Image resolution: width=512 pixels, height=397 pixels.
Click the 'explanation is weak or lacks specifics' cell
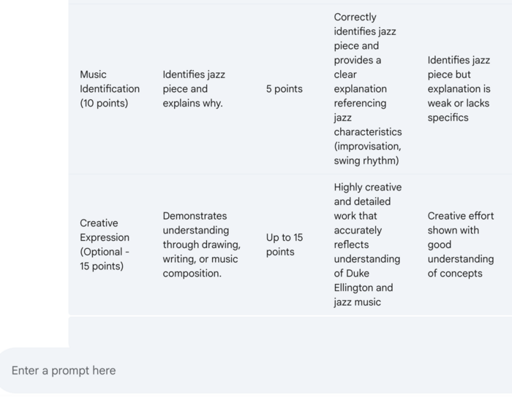pyautogui.click(x=459, y=103)
